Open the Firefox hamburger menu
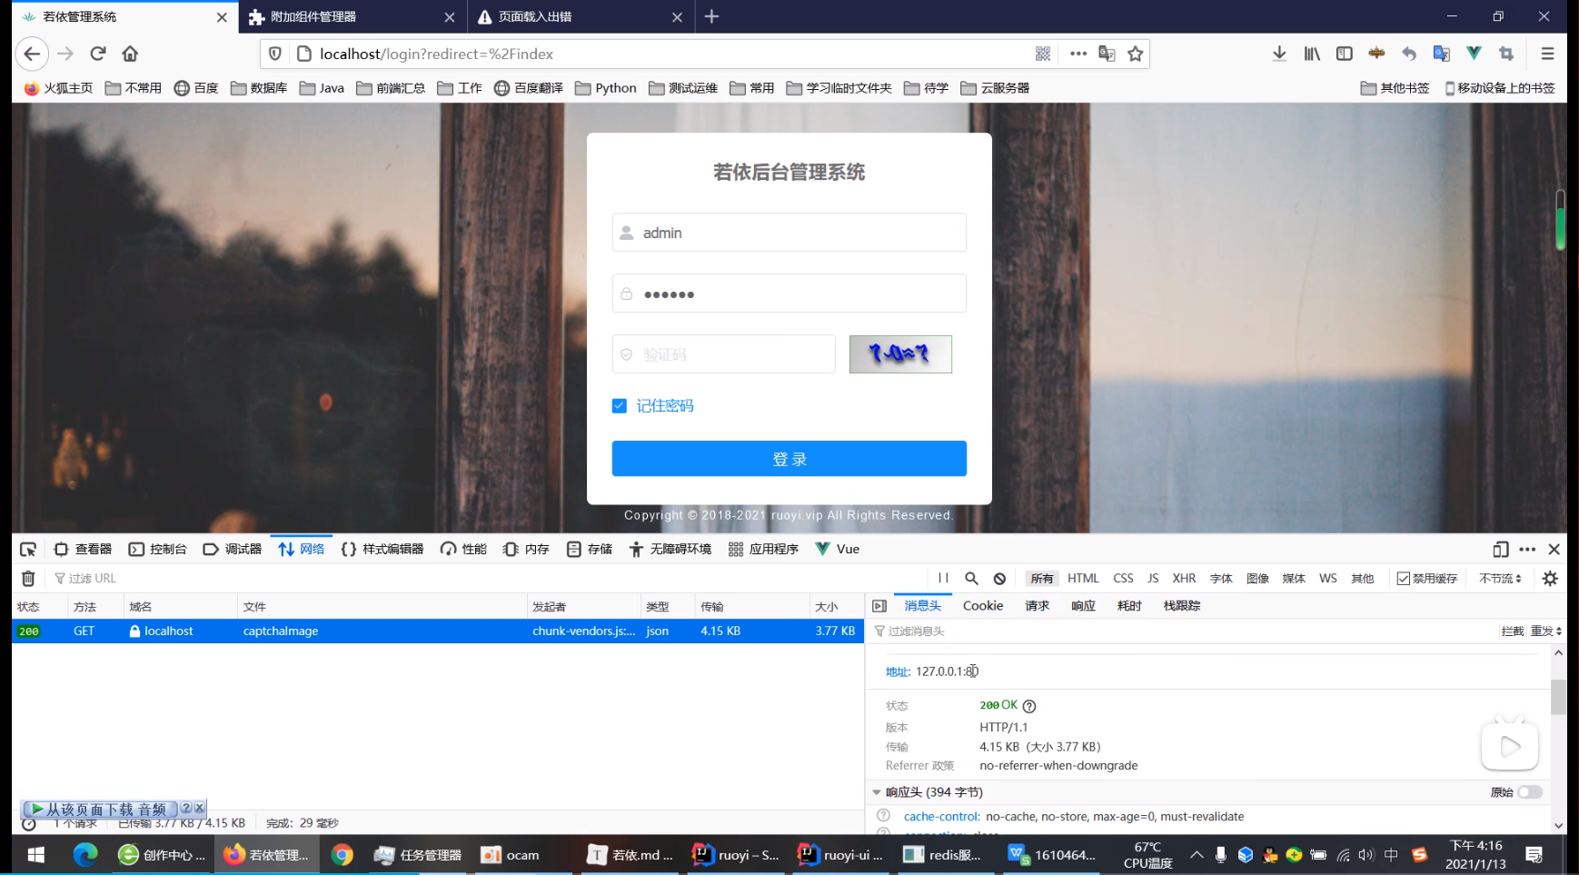The image size is (1579, 875). (x=1547, y=54)
